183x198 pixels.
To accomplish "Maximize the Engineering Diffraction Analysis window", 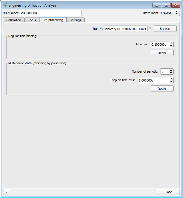I will coord(166,5).
